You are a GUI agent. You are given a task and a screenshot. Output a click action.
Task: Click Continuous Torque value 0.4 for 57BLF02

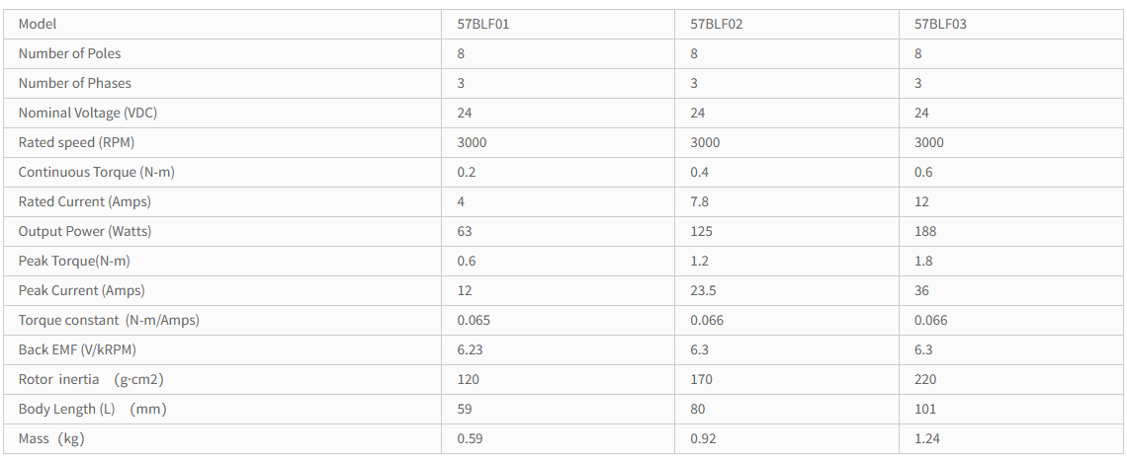click(699, 172)
